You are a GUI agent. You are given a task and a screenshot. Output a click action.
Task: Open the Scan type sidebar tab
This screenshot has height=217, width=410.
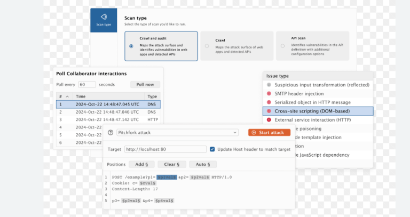(104, 20)
